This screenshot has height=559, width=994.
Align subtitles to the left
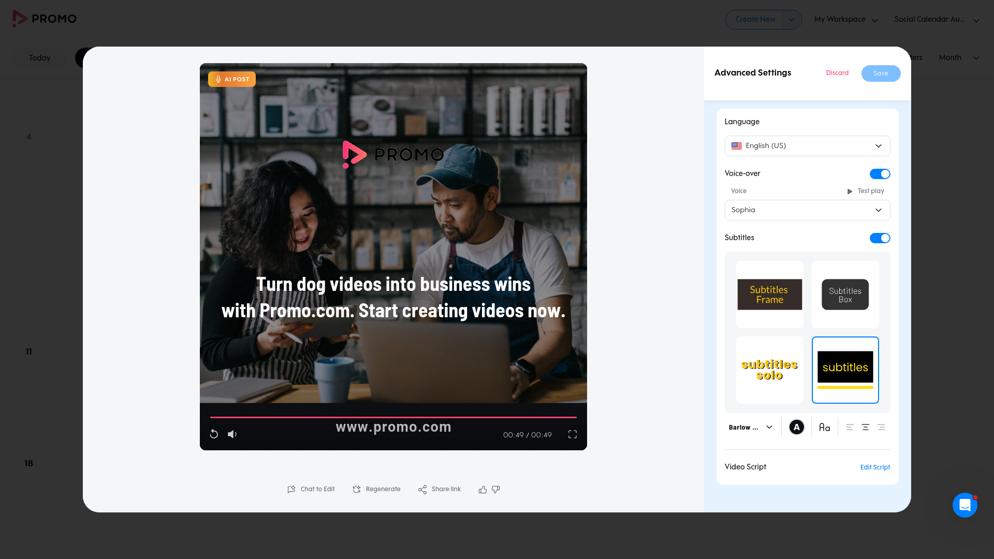[x=850, y=427]
